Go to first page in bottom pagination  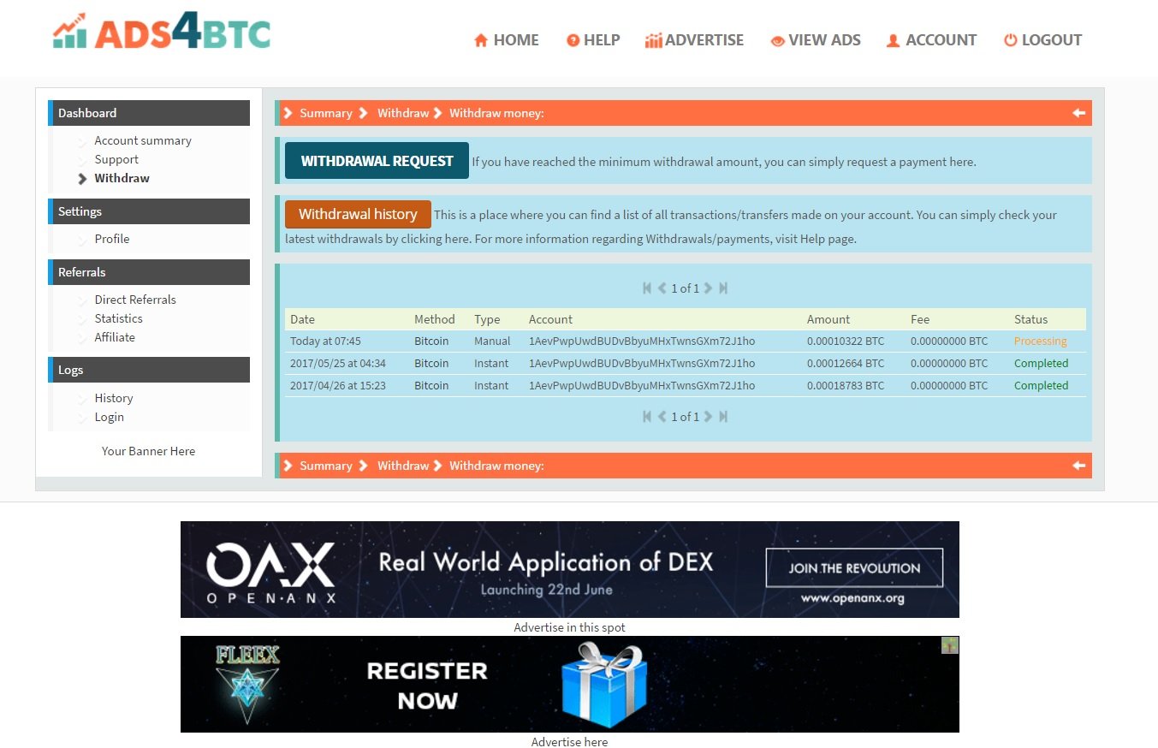tap(647, 417)
